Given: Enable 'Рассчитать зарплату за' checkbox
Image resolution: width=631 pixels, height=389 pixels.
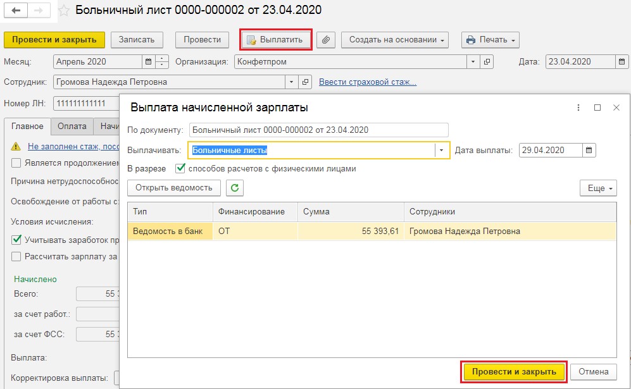Looking at the screenshot, I should tap(16, 256).
